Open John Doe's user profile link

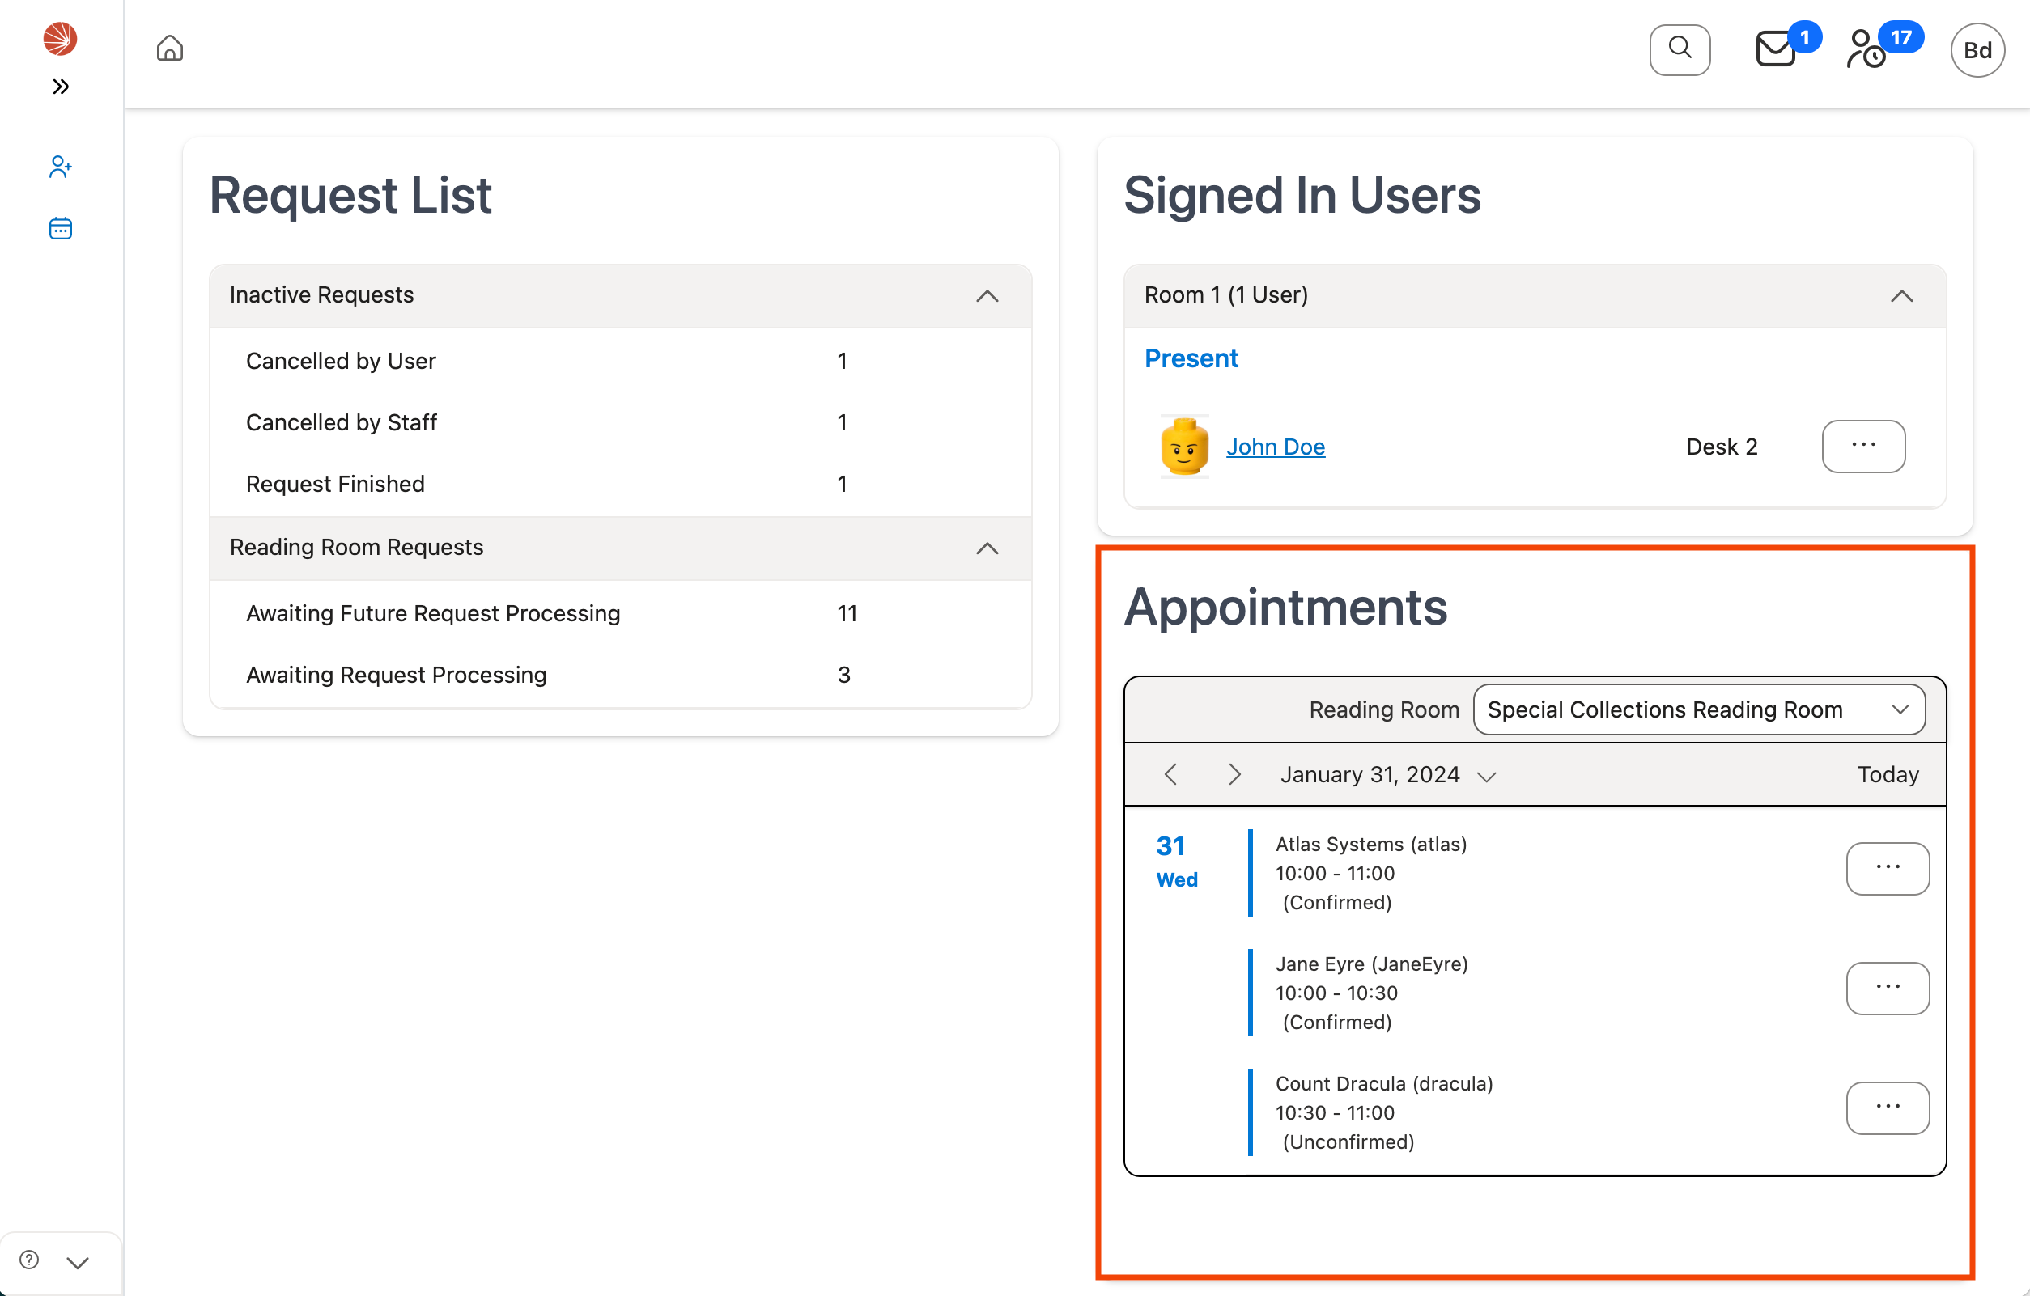(1276, 447)
